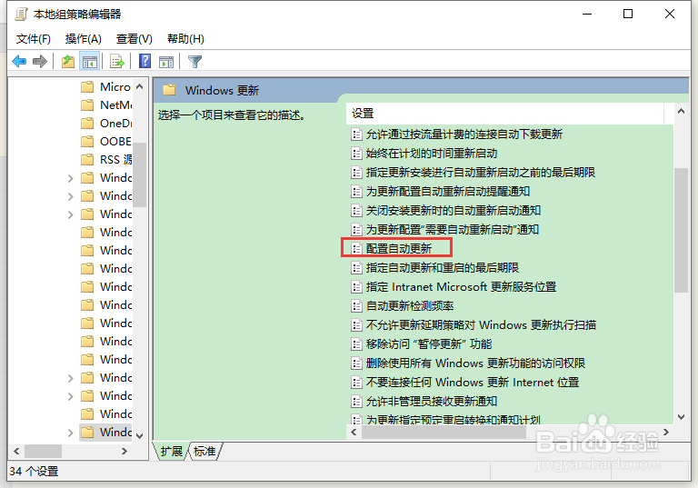Click the RSS 源 folder icon in tree

pos(87,159)
